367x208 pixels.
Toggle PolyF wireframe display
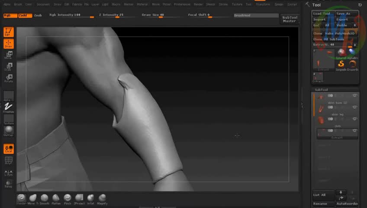tap(8, 160)
